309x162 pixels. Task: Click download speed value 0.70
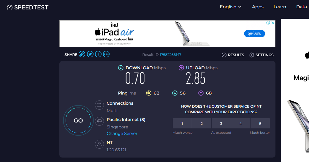pyautogui.click(x=135, y=78)
